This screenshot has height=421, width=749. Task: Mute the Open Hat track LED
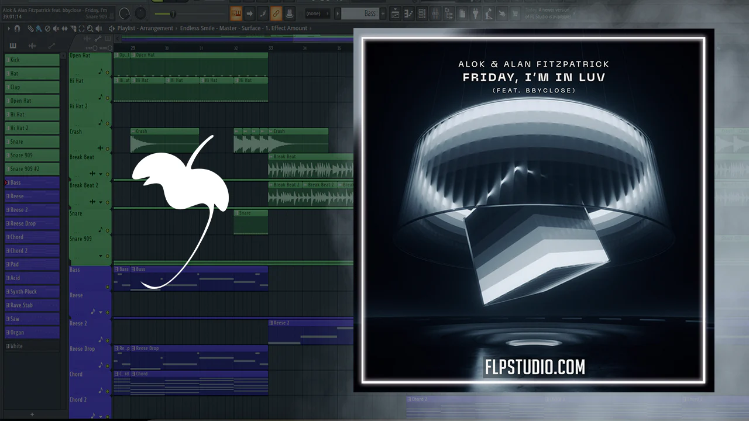(x=107, y=73)
